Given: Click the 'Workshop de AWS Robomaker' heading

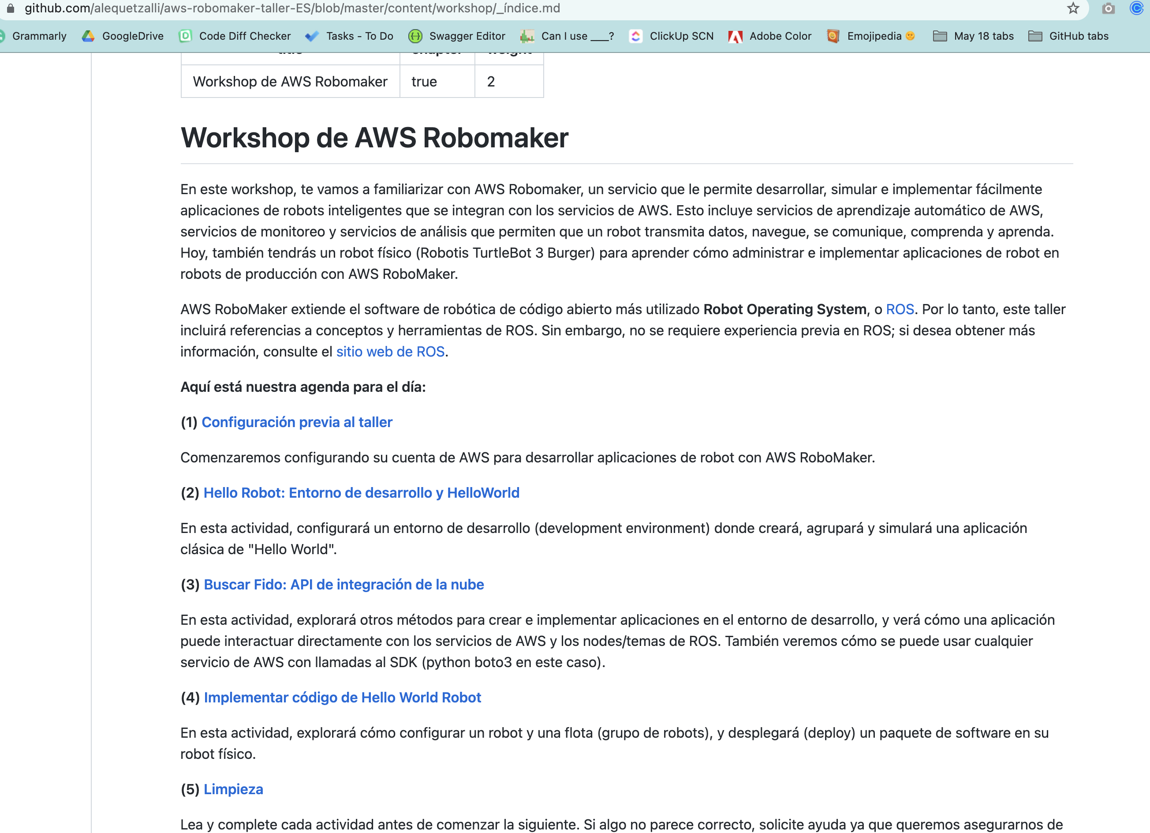Looking at the screenshot, I should coord(374,138).
